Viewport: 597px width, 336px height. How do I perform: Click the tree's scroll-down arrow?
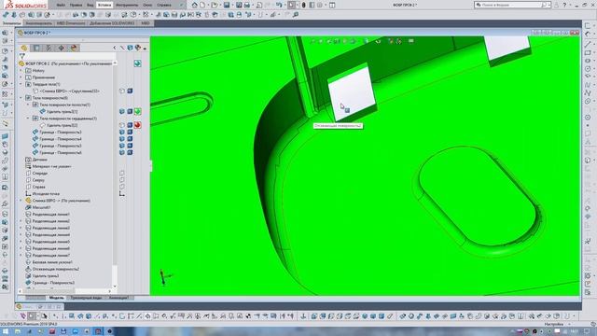(115, 287)
